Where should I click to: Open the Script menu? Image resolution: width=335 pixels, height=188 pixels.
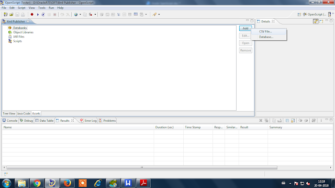tap(21, 8)
